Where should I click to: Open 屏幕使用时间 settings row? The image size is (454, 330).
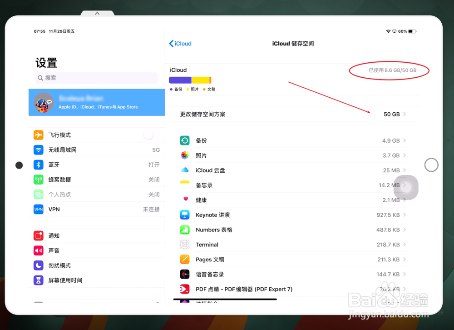(97, 280)
